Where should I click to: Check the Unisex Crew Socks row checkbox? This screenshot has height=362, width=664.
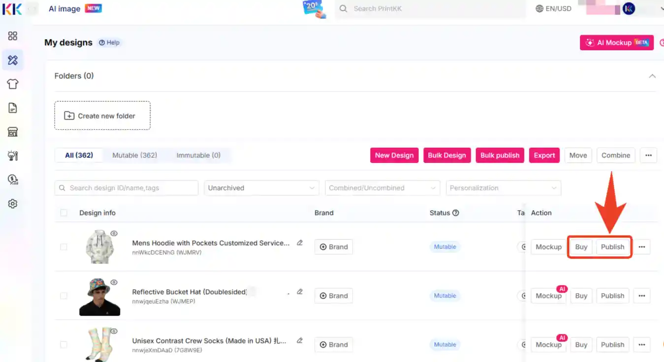coord(63,345)
